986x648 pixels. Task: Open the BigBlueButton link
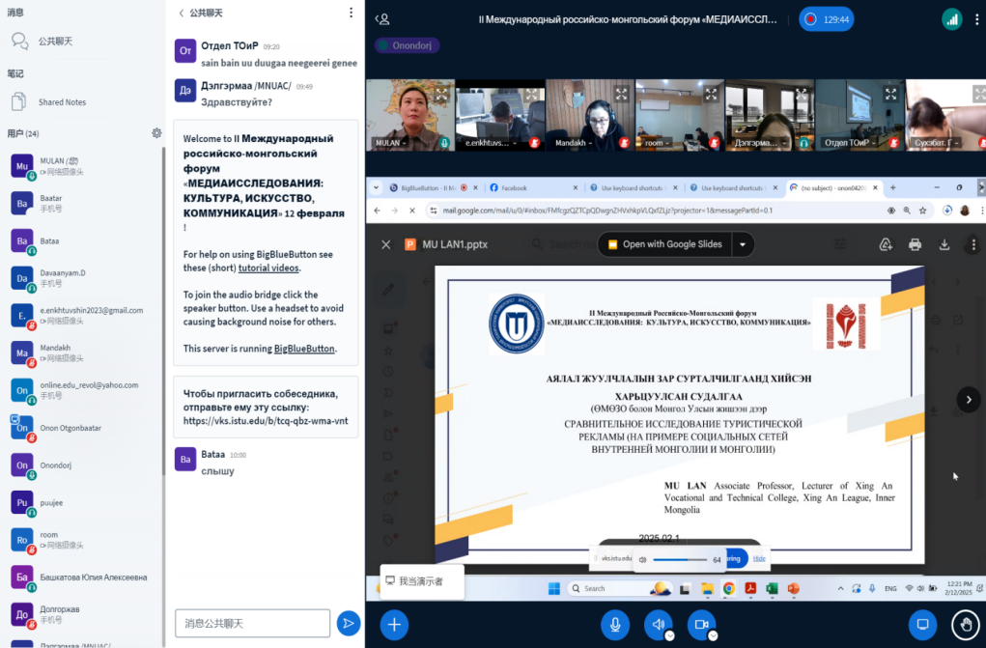pyautogui.click(x=304, y=349)
